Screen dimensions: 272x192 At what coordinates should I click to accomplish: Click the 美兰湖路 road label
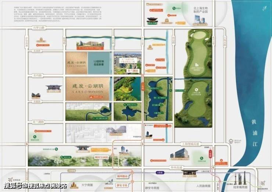click(x=39, y=122)
